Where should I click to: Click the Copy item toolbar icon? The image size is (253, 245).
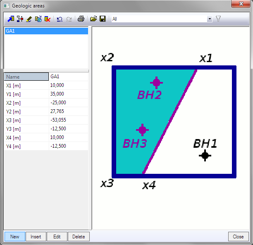[38, 19]
